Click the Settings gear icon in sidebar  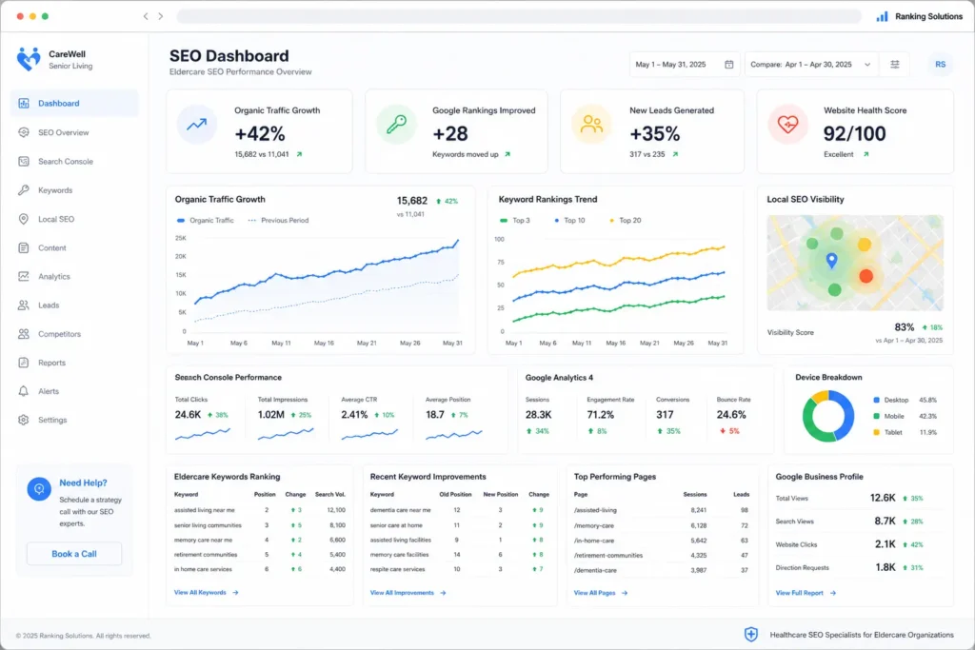click(24, 420)
